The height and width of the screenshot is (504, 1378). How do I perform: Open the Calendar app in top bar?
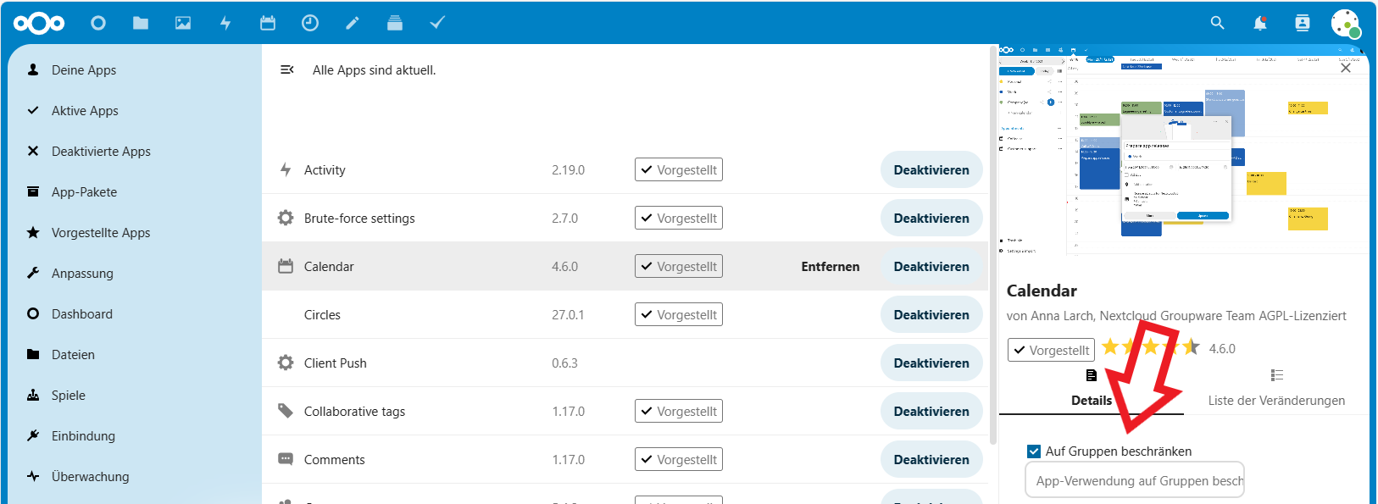[268, 23]
